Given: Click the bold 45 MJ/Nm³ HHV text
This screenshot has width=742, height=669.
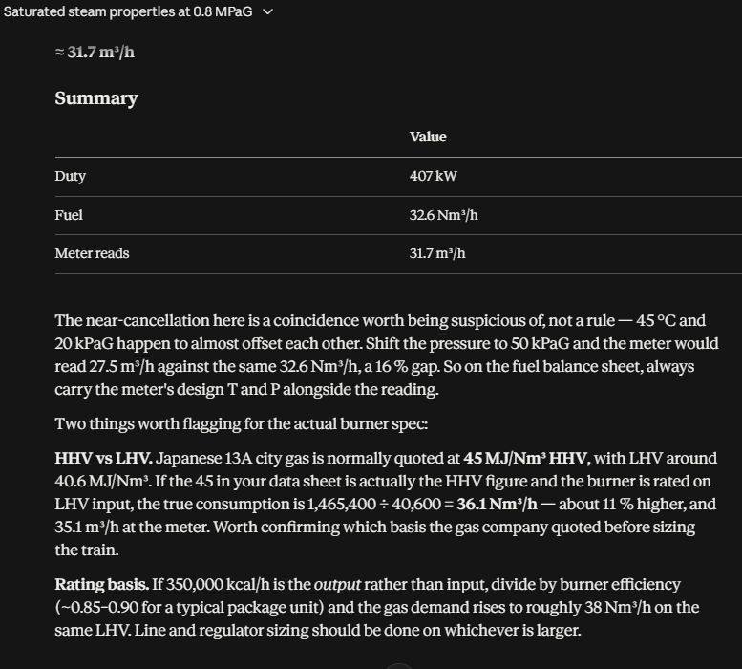Looking at the screenshot, I should (525, 459).
